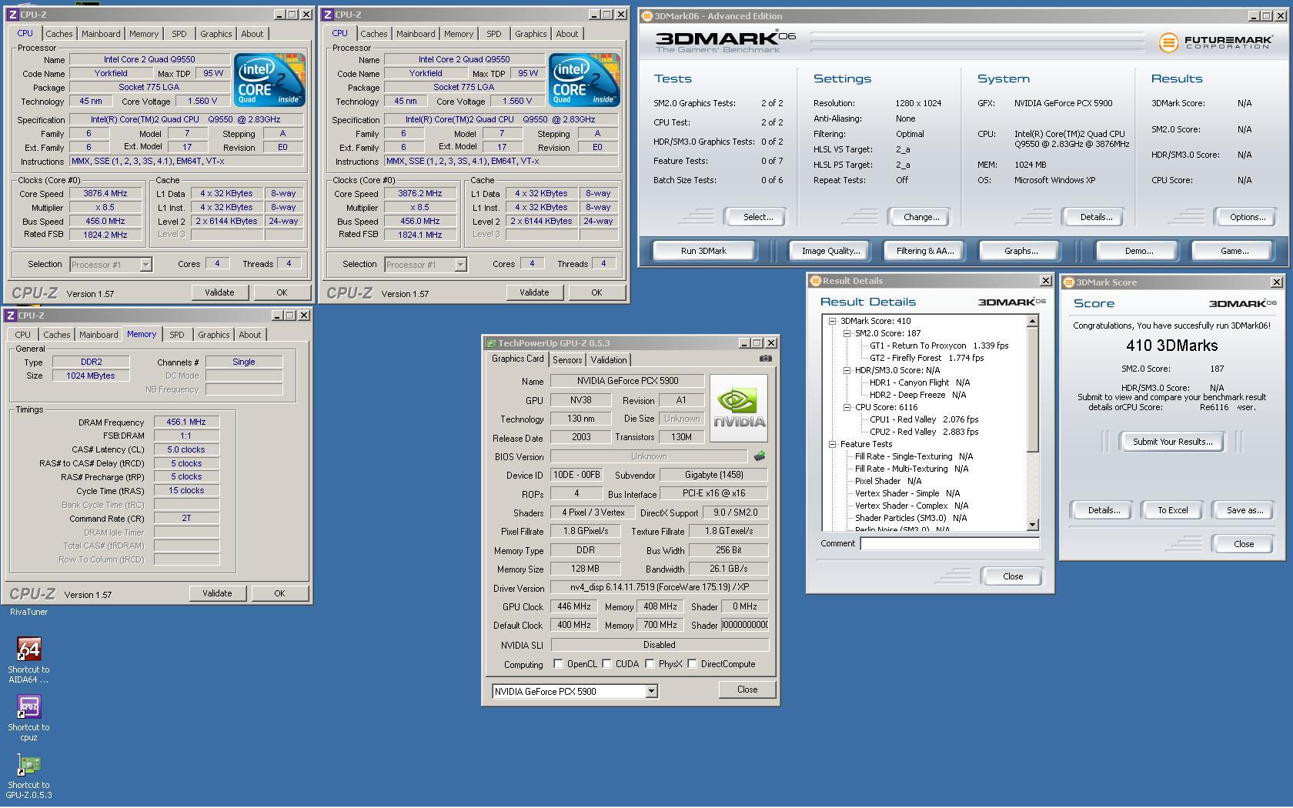This screenshot has width=1293, height=808.
Task: Click scrollbar down arrow in Result Details
Action: tap(1032, 525)
